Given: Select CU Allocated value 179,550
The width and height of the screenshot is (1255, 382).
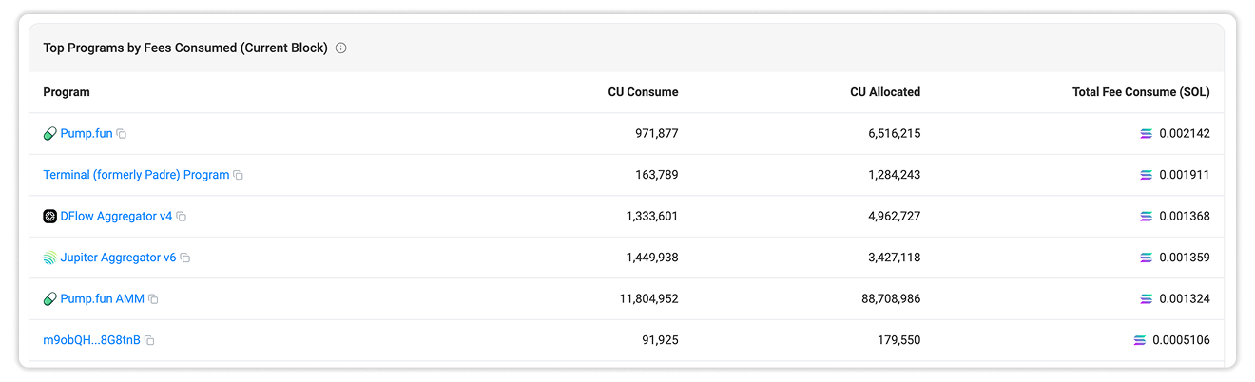Looking at the screenshot, I should [899, 340].
